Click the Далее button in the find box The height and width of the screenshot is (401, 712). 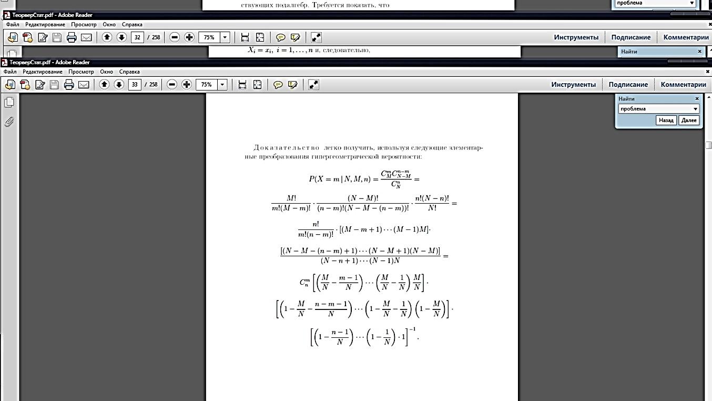pos(689,121)
